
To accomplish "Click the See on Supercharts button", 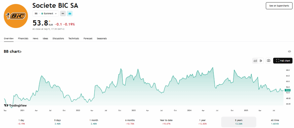I will point(279,6).
